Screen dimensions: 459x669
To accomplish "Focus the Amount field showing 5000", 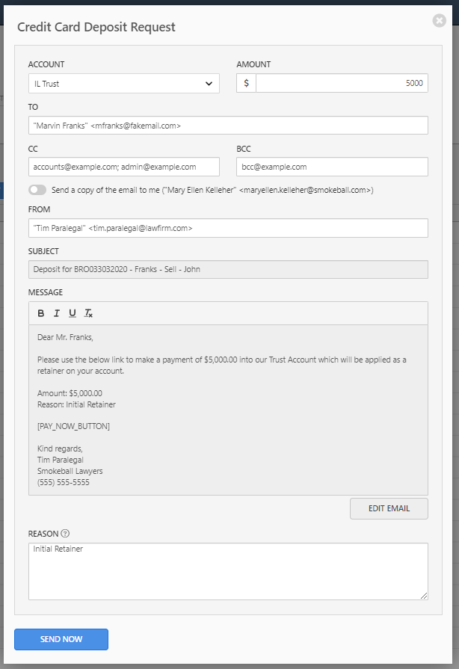I will (342, 83).
